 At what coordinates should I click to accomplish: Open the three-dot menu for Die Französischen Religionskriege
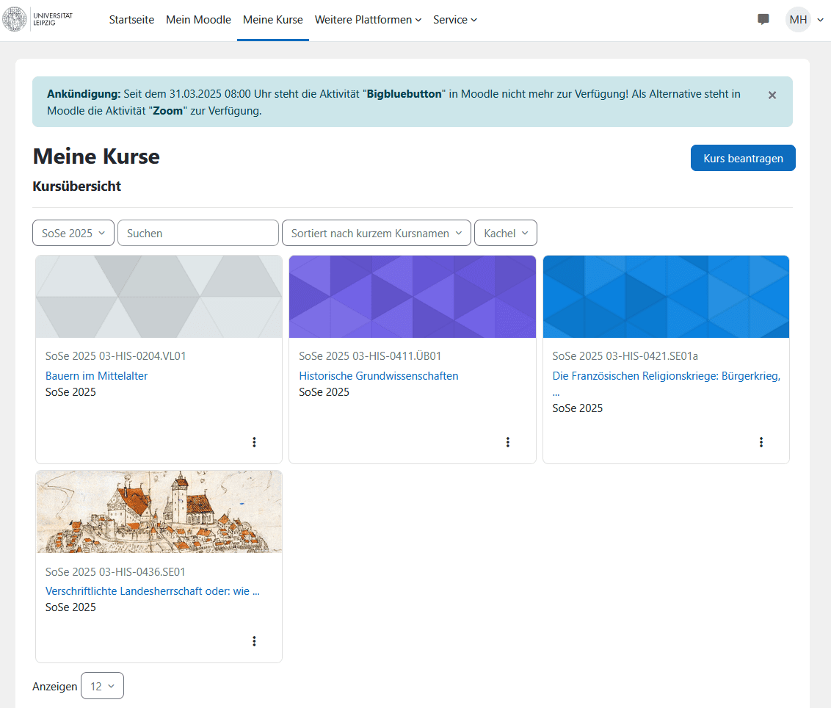tap(761, 442)
